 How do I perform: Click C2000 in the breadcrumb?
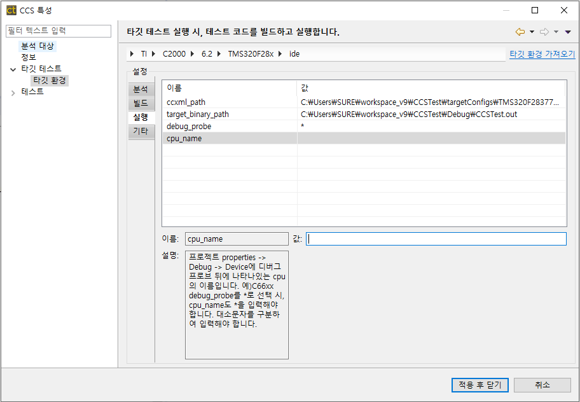click(x=174, y=54)
